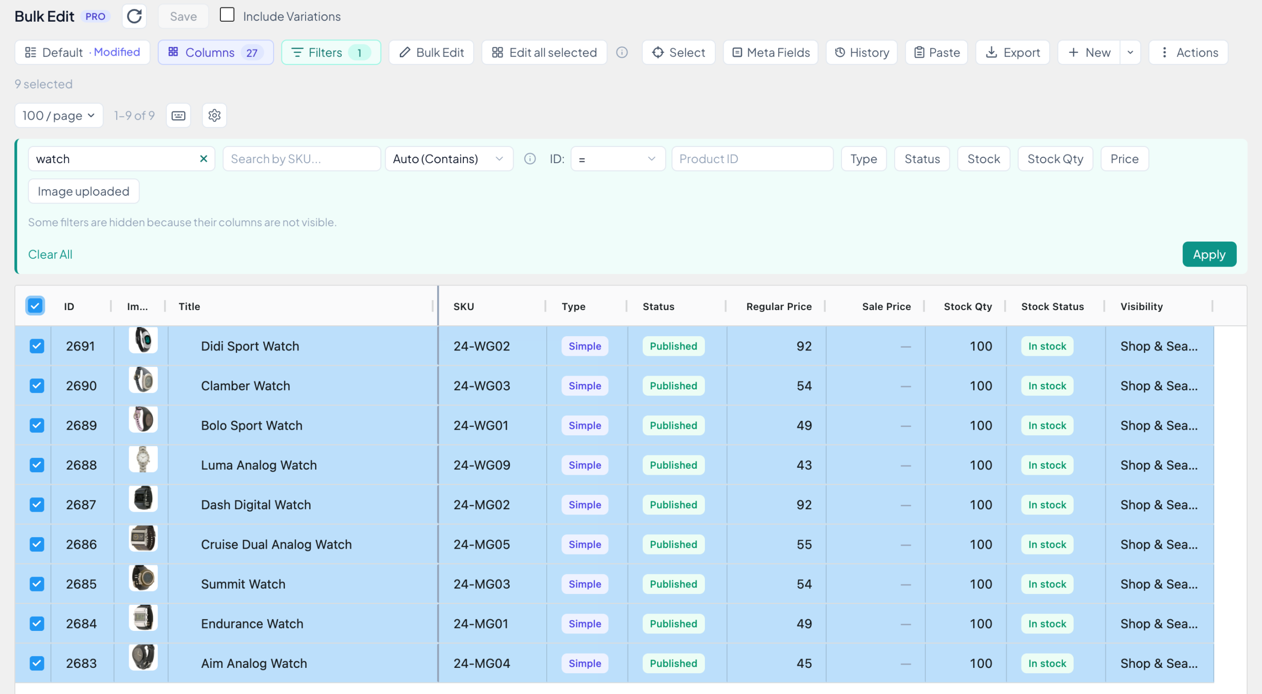Sort by the Regular Price column header
The width and height of the screenshot is (1262, 694).
779,306
